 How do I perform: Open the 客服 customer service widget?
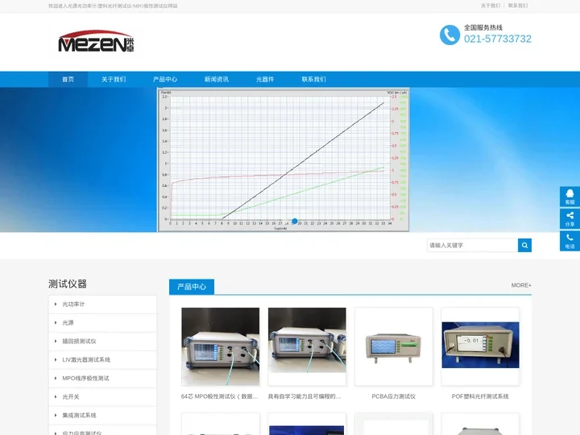click(x=570, y=197)
